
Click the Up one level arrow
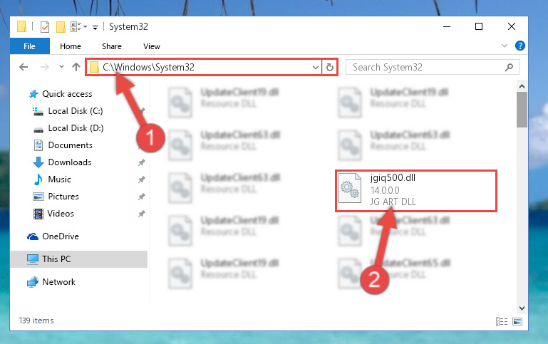(76, 67)
